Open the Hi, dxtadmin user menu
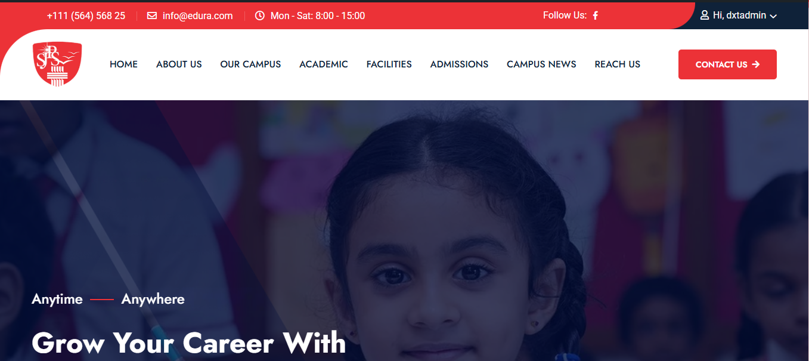The width and height of the screenshot is (809, 361). [739, 16]
